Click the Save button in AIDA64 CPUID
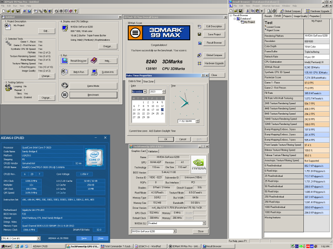 coord(84,238)
